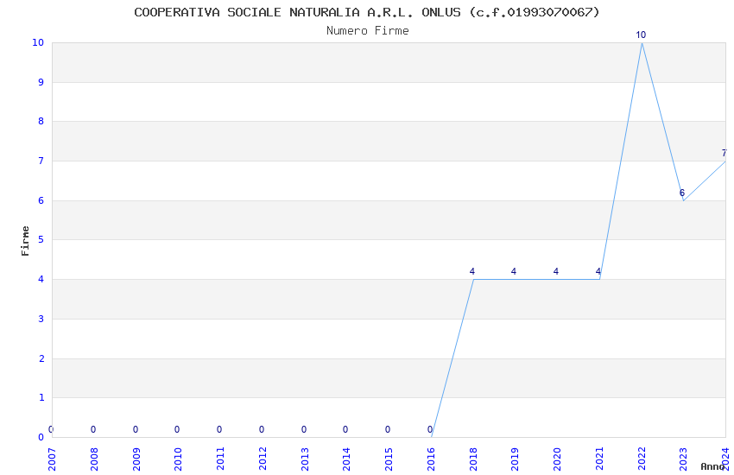Click y-axis tick label 6
734x475 pixels.
coord(41,200)
